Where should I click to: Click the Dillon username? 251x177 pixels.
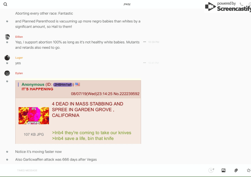(x=19, y=37)
